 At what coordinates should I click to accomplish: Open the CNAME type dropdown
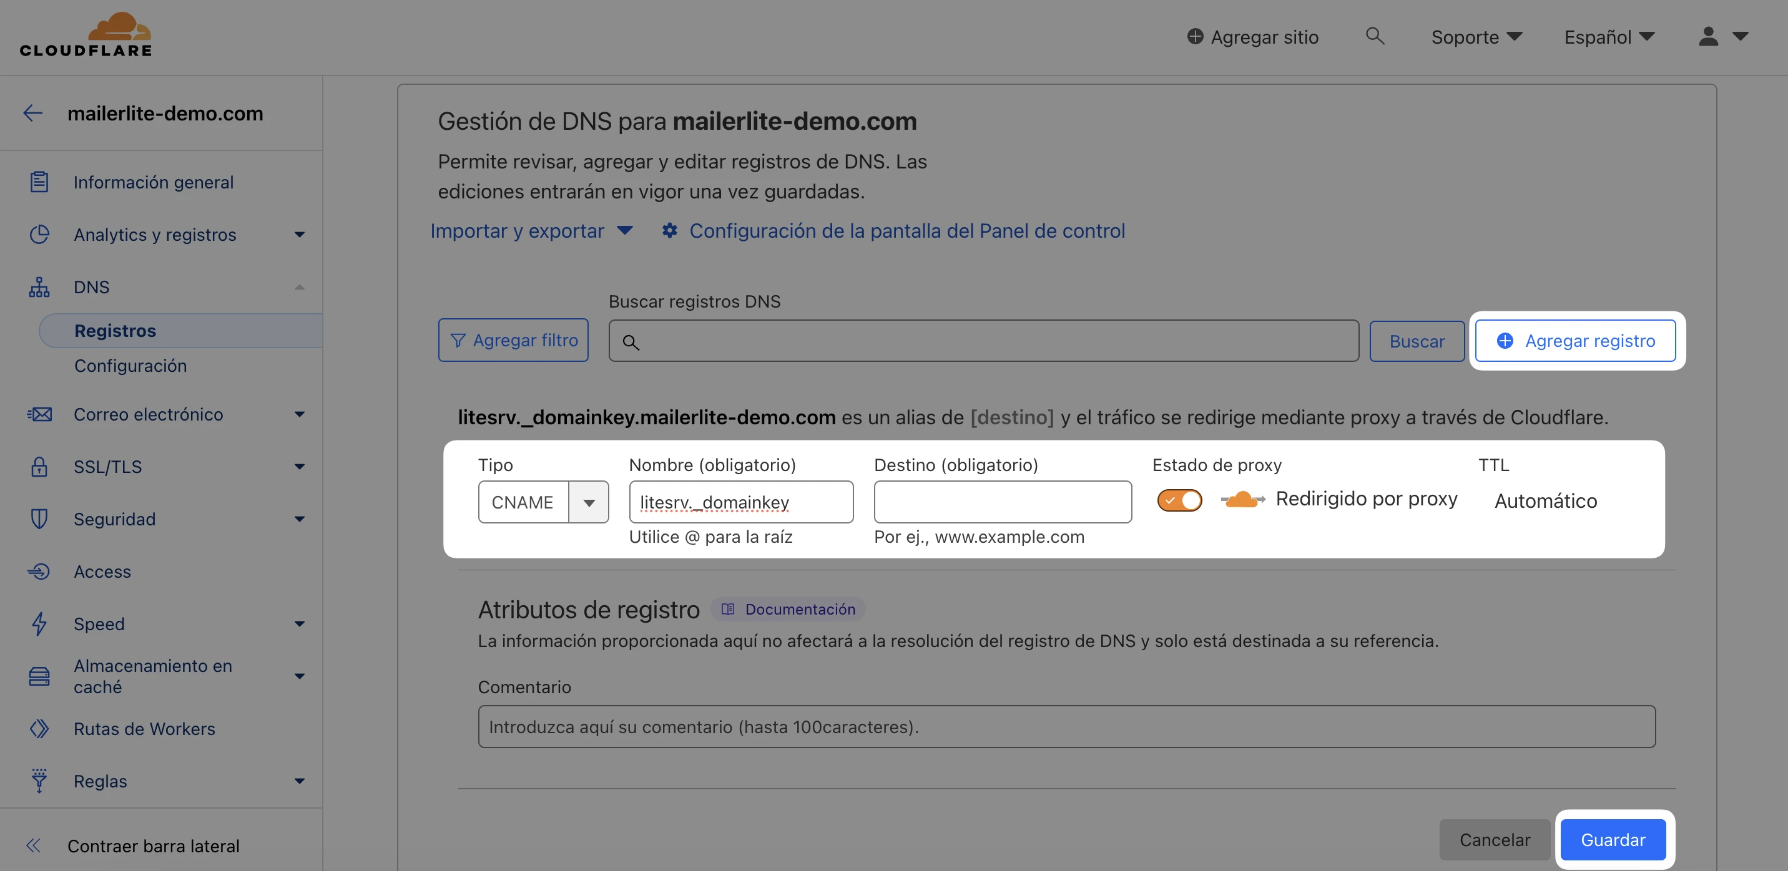pyautogui.click(x=588, y=502)
